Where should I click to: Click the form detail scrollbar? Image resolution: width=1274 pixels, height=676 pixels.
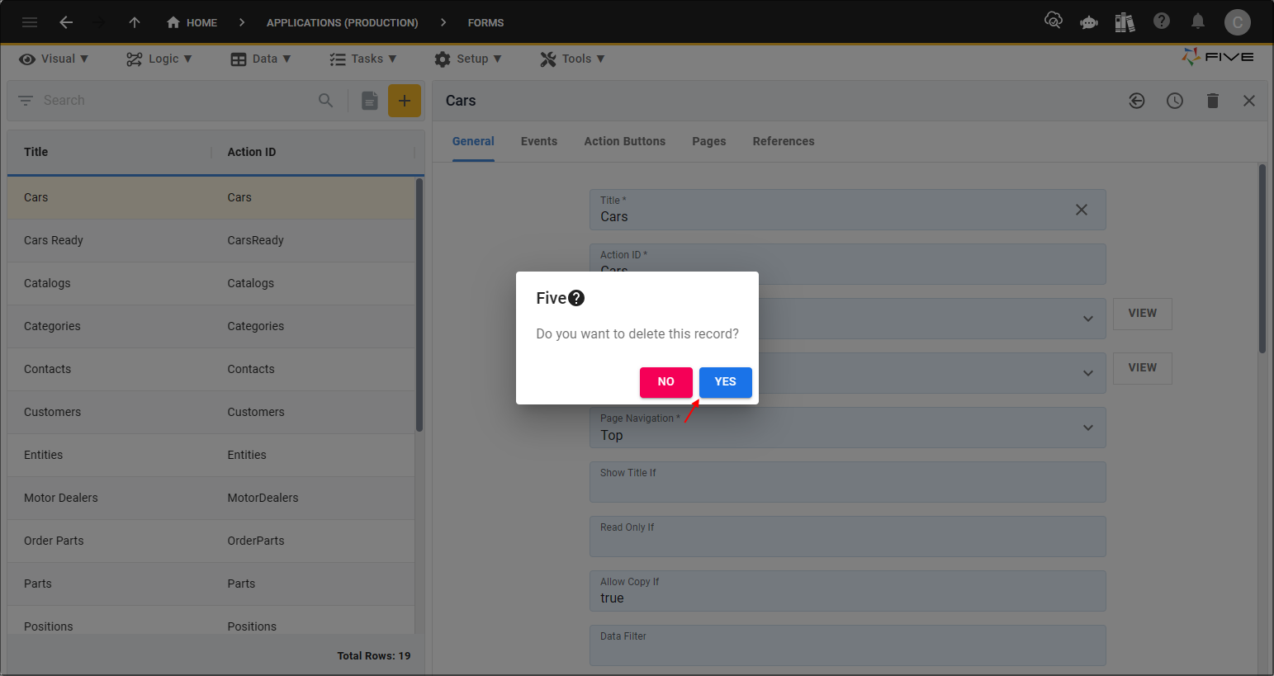[x=1262, y=259]
